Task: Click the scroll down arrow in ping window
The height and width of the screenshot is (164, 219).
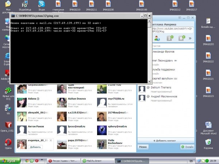Action: click(x=149, y=81)
